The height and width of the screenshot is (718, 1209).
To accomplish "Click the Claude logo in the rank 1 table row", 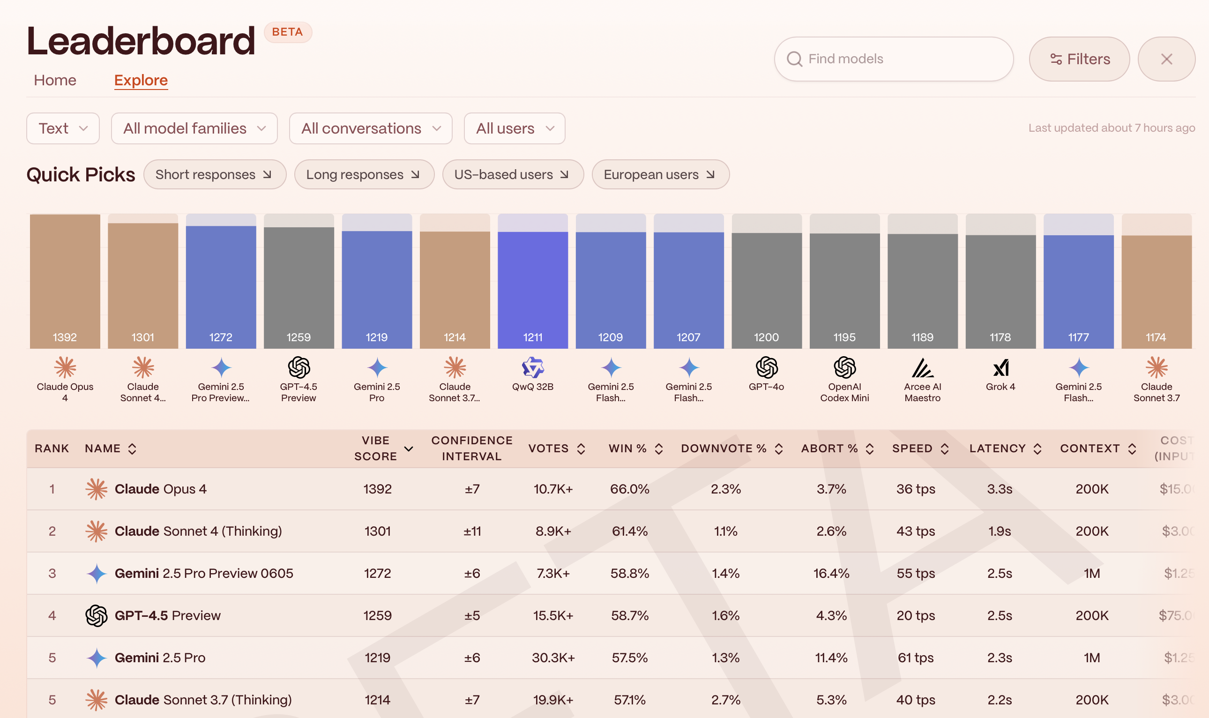I will coord(96,489).
